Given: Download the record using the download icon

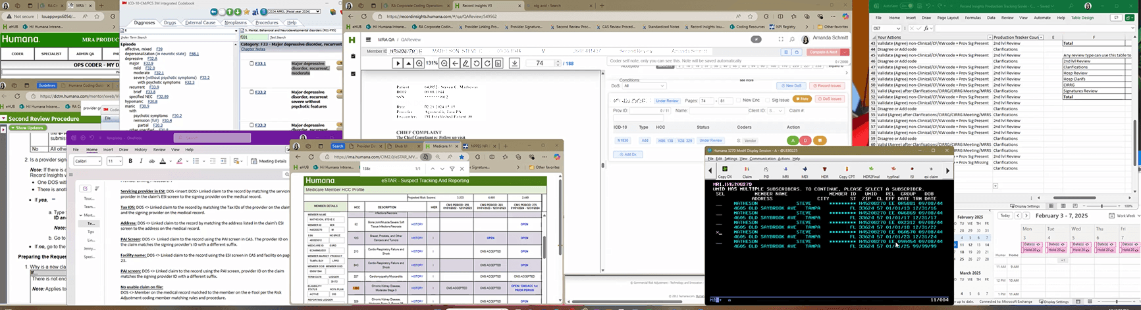Looking at the screenshot, I should pos(515,63).
